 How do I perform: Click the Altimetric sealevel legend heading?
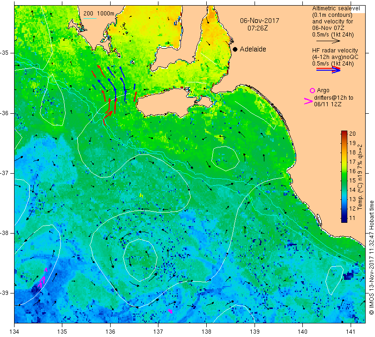tap(336, 8)
